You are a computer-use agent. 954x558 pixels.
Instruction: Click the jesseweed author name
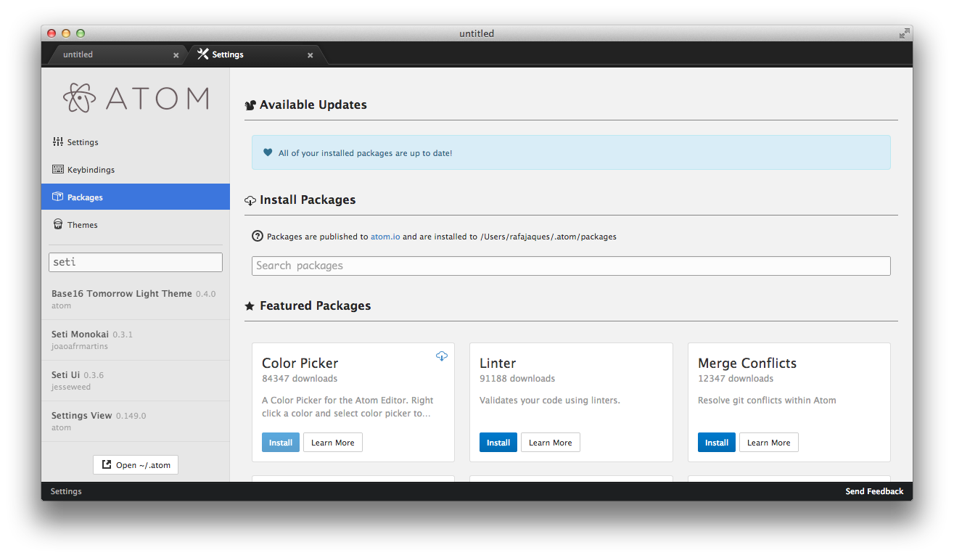[x=71, y=387]
